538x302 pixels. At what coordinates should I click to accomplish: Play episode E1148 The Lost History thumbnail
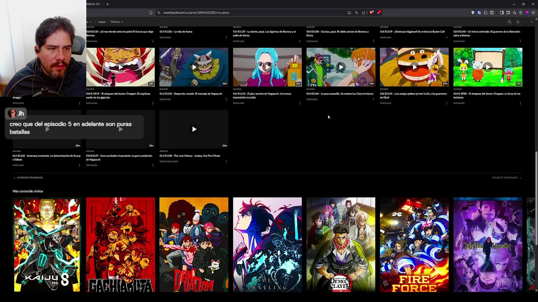pyautogui.click(x=194, y=129)
